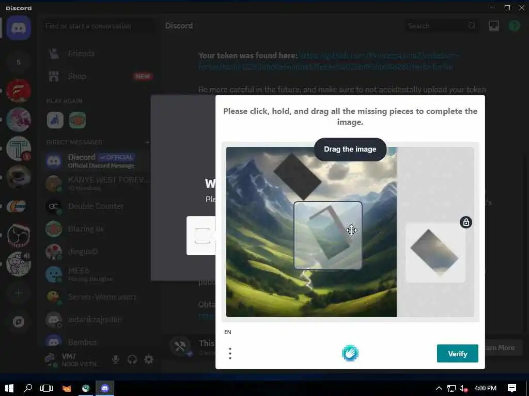Open the pink character server icon
Screen dimensions: 529x396
[19, 120]
